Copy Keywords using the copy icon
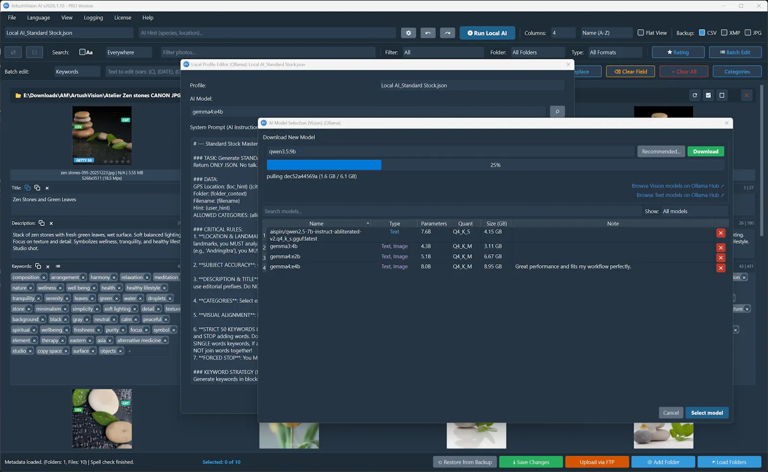Screen dimensions: 768x472 point(38,266)
